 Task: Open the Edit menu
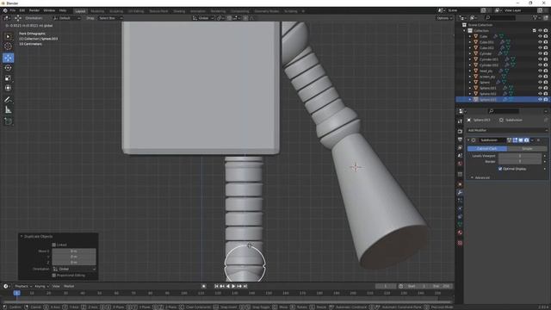(x=22, y=10)
